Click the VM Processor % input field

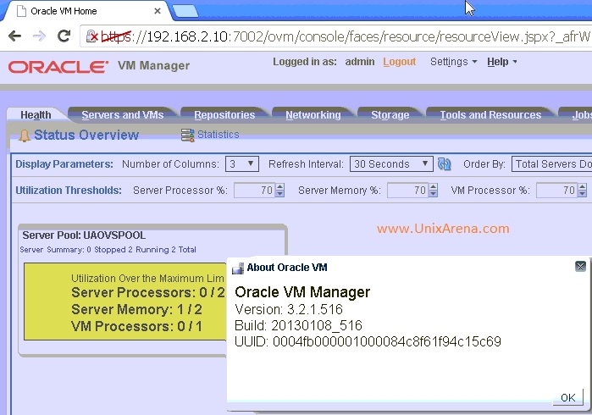557,190
